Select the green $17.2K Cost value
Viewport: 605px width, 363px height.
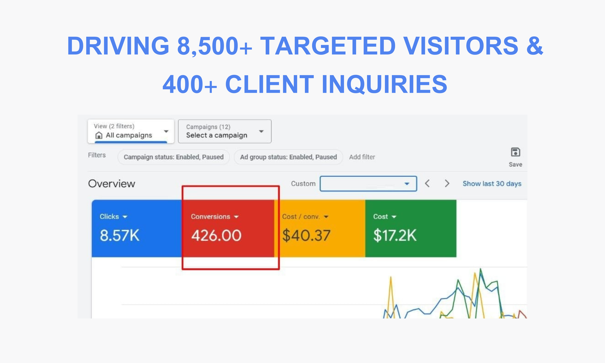click(x=395, y=236)
